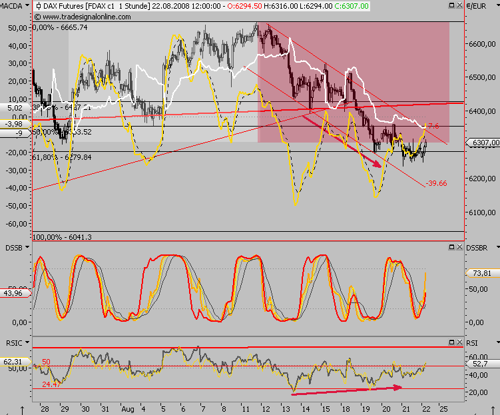Click the 6500,00 price axis label
Viewport: 500px width, 415px height.
coord(482,77)
